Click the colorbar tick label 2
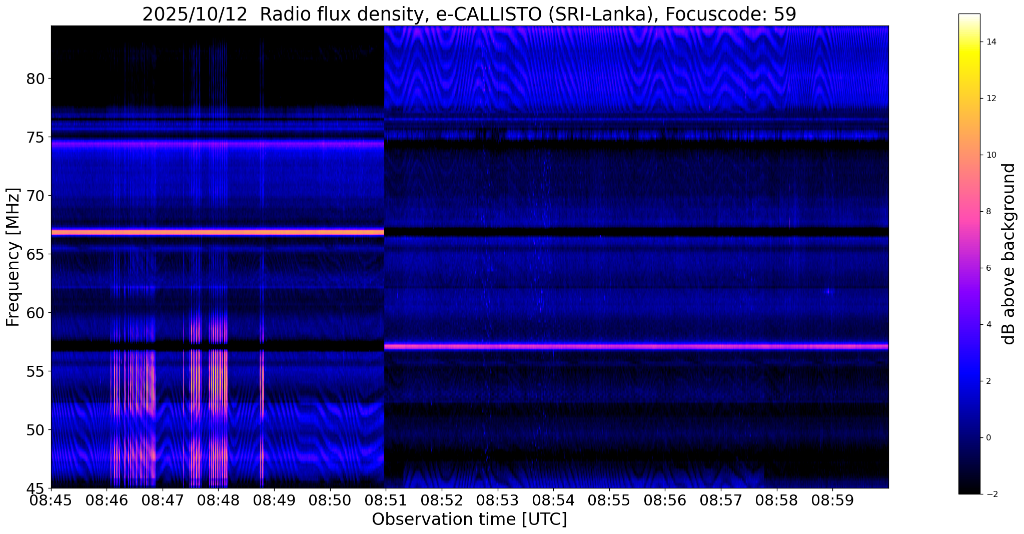The image size is (1024, 534). point(988,381)
